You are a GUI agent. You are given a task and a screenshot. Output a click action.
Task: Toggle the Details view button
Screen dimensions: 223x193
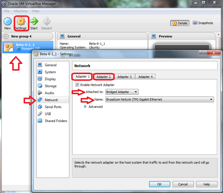tap(180, 23)
